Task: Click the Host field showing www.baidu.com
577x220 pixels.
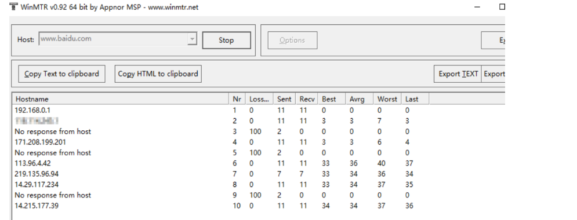Action: (118, 39)
